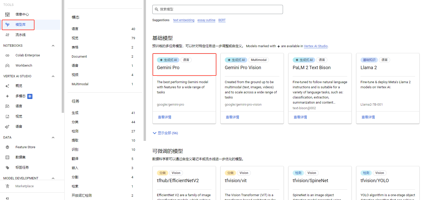This screenshot has height=200, width=432.
Task: Click the google/gemini-pro-vision model ID text
Action: click(x=243, y=105)
